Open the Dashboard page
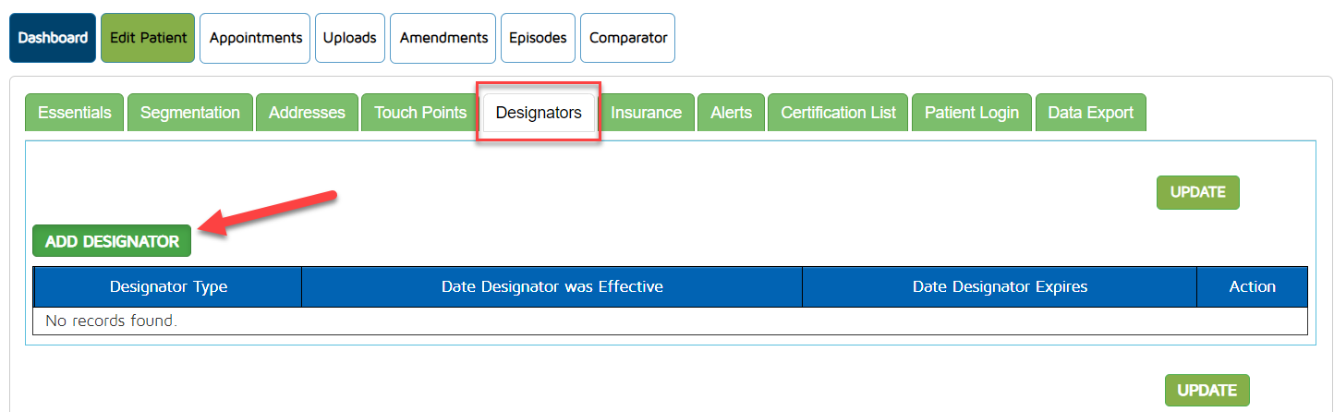The height and width of the screenshot is (412, 1334). coord(53,38)
